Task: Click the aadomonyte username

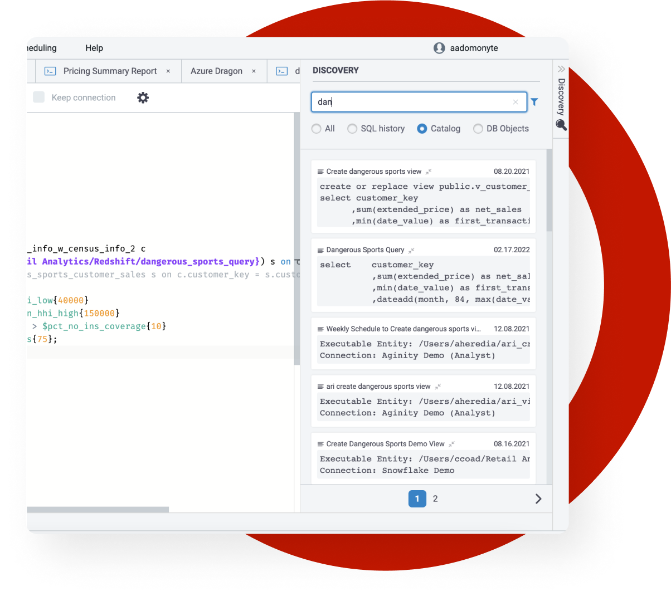Action: (x=474, y=48)
